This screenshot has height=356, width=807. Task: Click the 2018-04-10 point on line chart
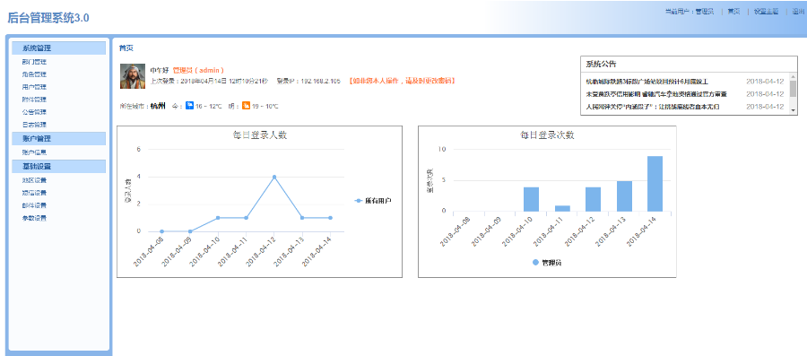point(218,218)
